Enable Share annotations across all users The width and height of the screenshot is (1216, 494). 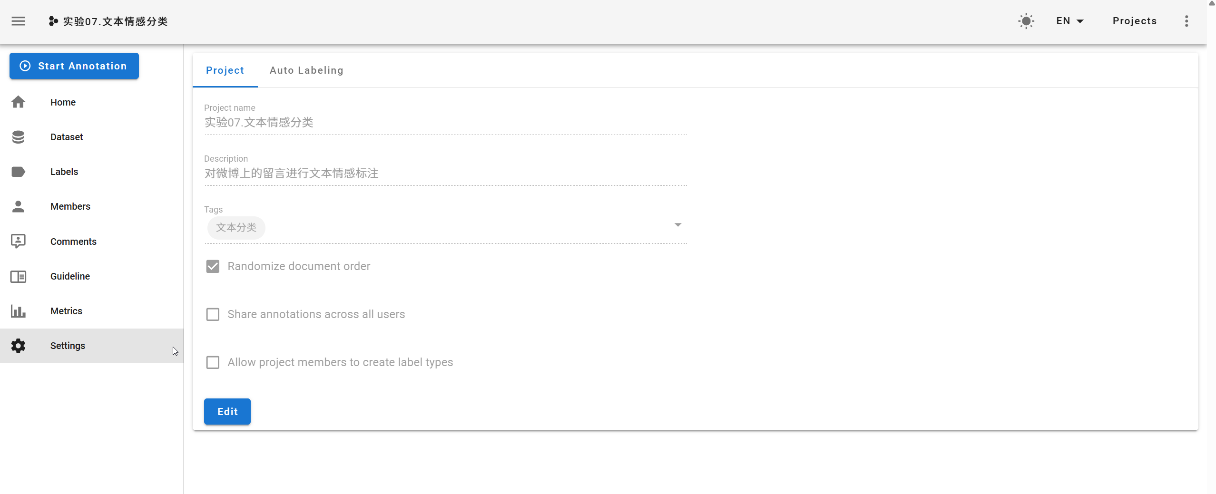(213, 314)
